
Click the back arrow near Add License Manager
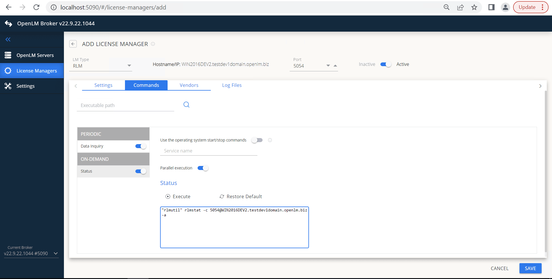(73, 44)
